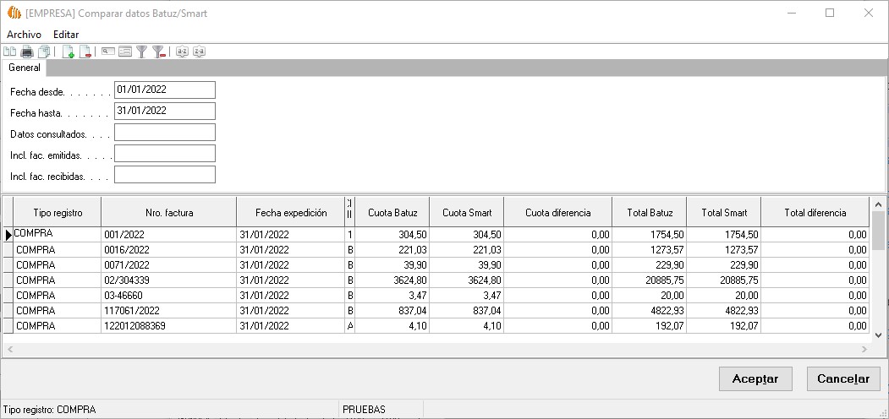Viewport: 889px width, 419px height.
Task: Click the Incl. fac. recibidas field
Action: (x=164, y=175)
